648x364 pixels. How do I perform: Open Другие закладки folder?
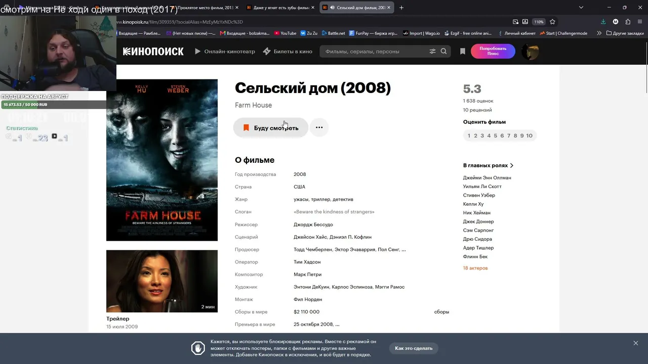625,33
